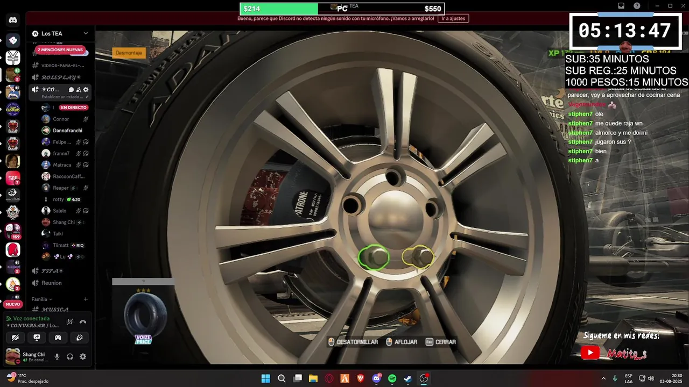Open File Explorer from the taskbar
This screenshot has width=689, height=387.
[x=313, y=378]
